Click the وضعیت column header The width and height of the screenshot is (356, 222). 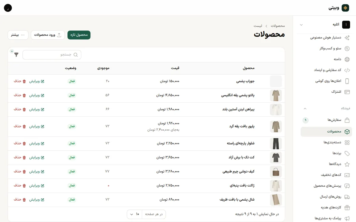[x=71, y=68]
